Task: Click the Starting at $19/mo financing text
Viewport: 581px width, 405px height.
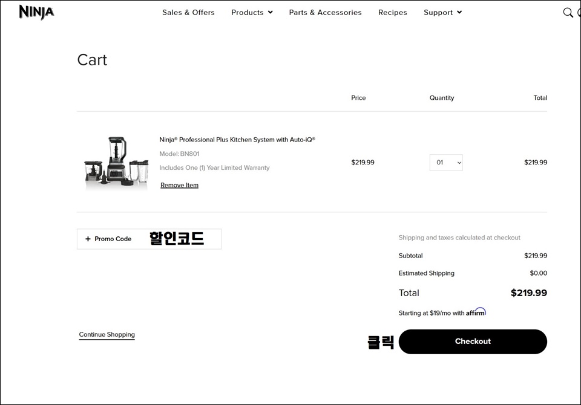Action: pos(432,313)
